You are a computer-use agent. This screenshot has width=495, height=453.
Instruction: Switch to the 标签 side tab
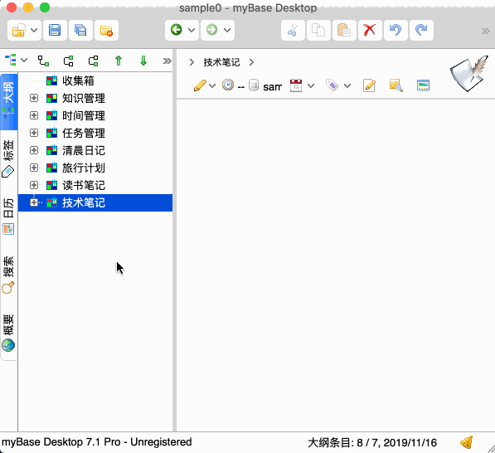tap(9, 159)
